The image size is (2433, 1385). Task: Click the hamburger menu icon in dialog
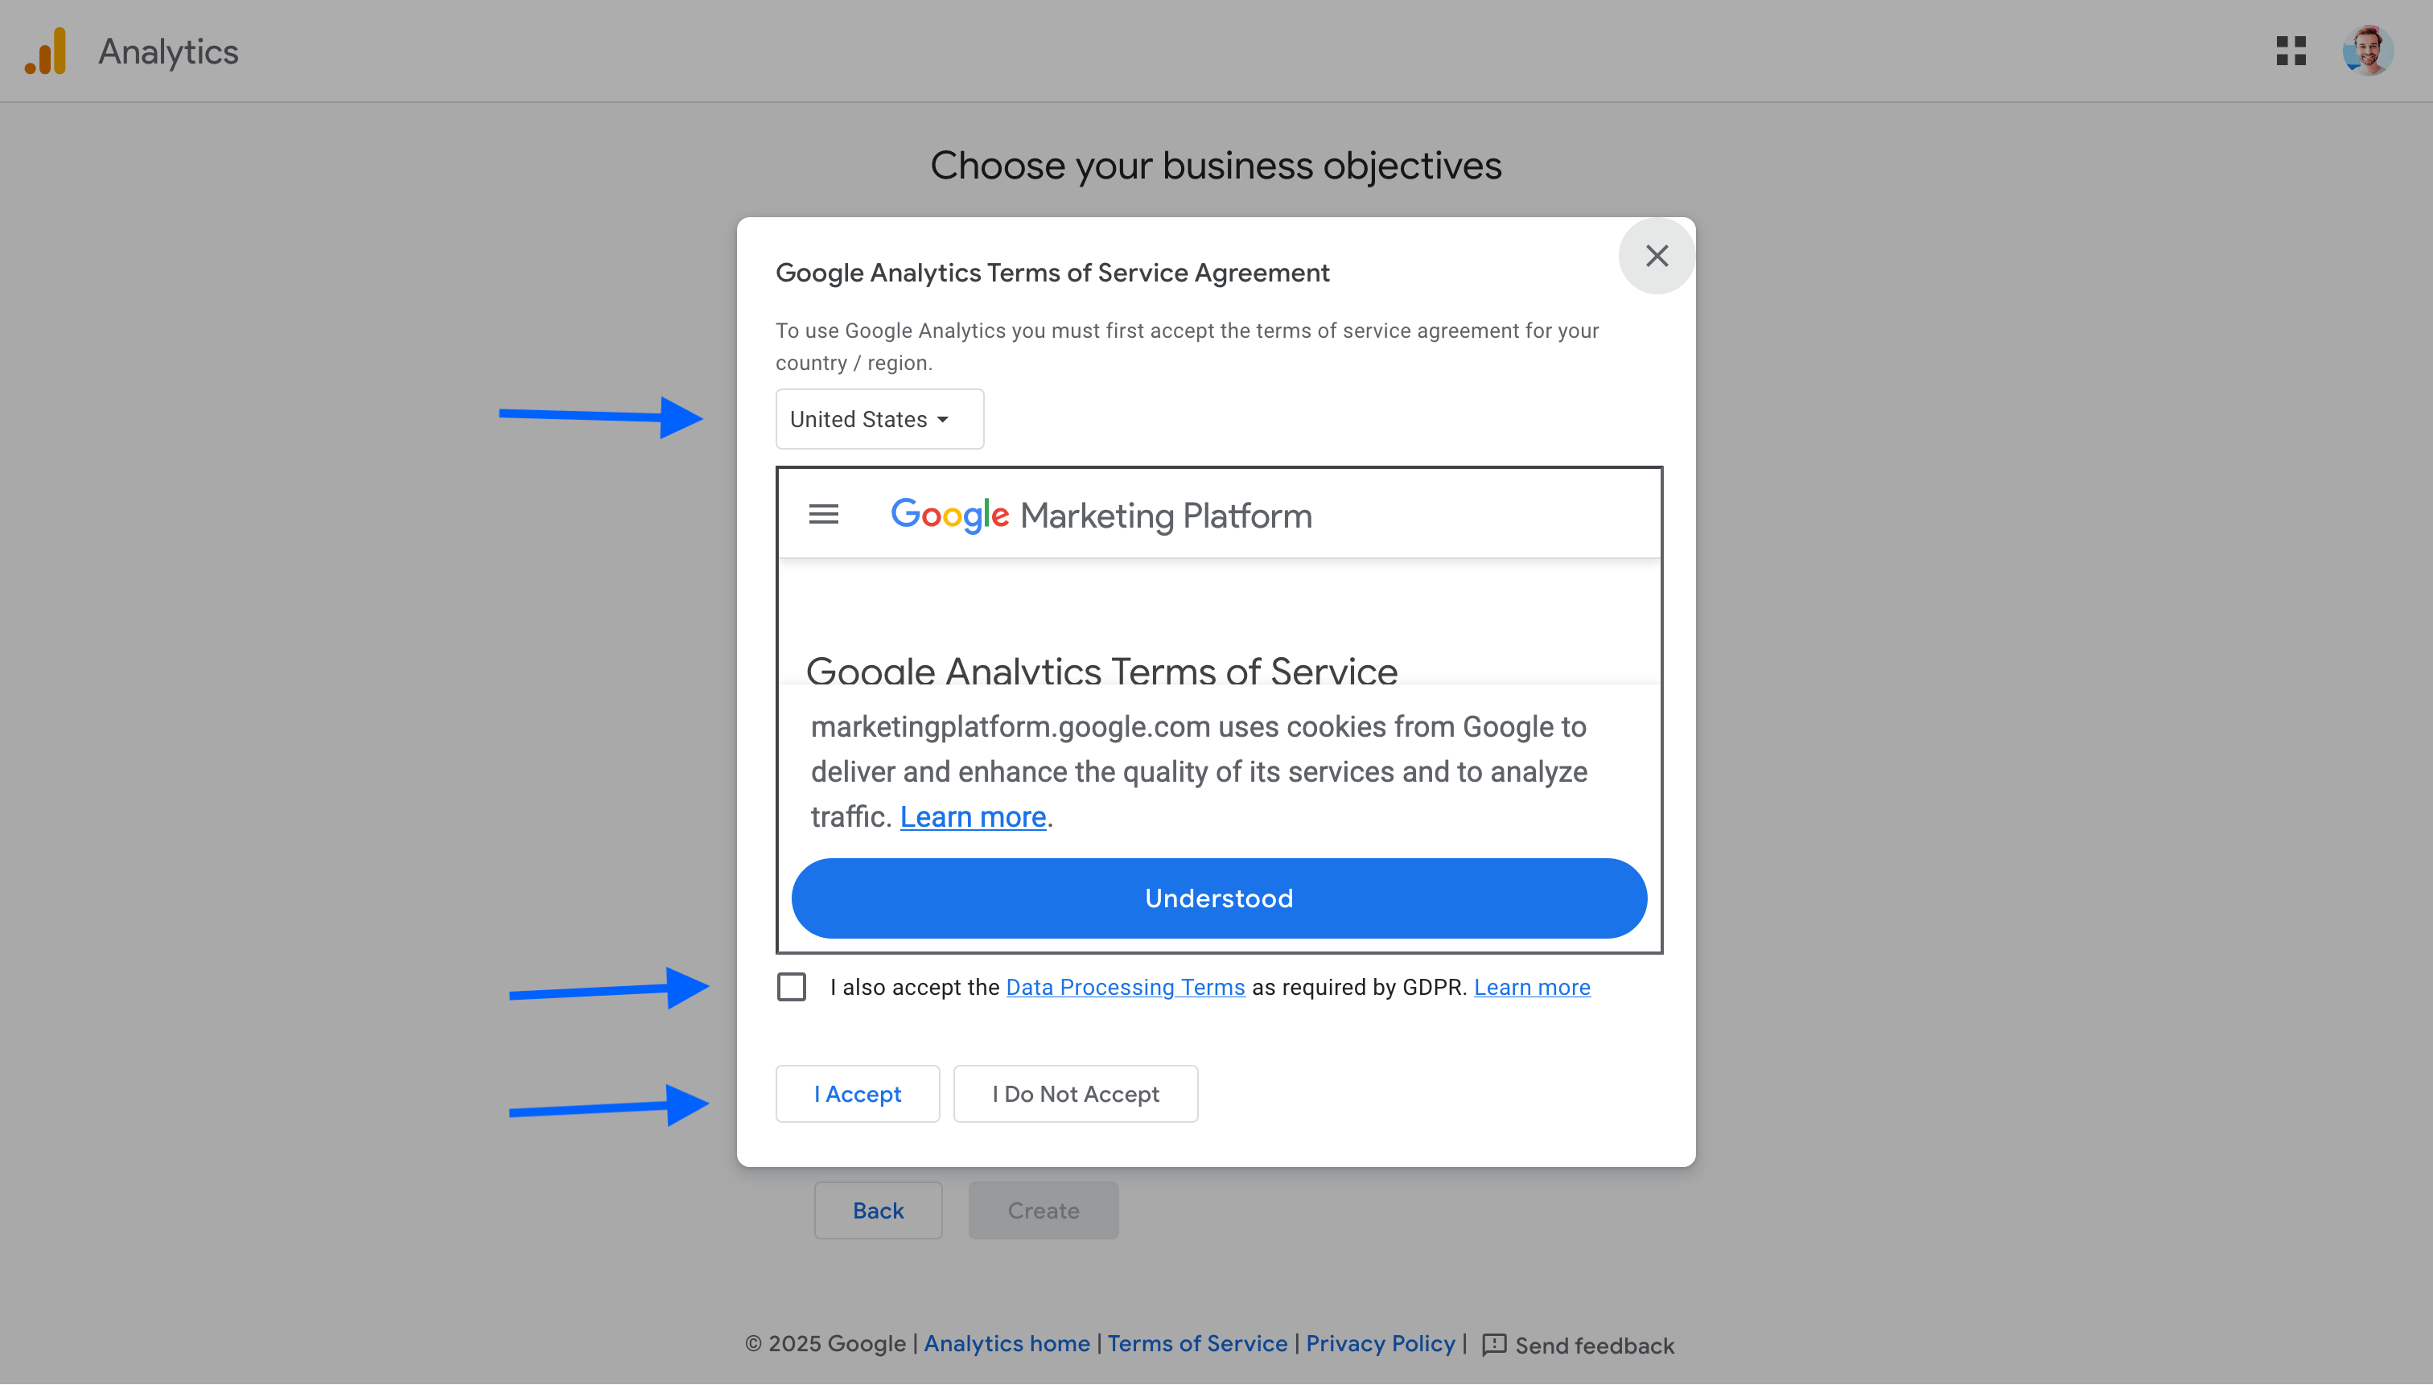coord(822,513)
